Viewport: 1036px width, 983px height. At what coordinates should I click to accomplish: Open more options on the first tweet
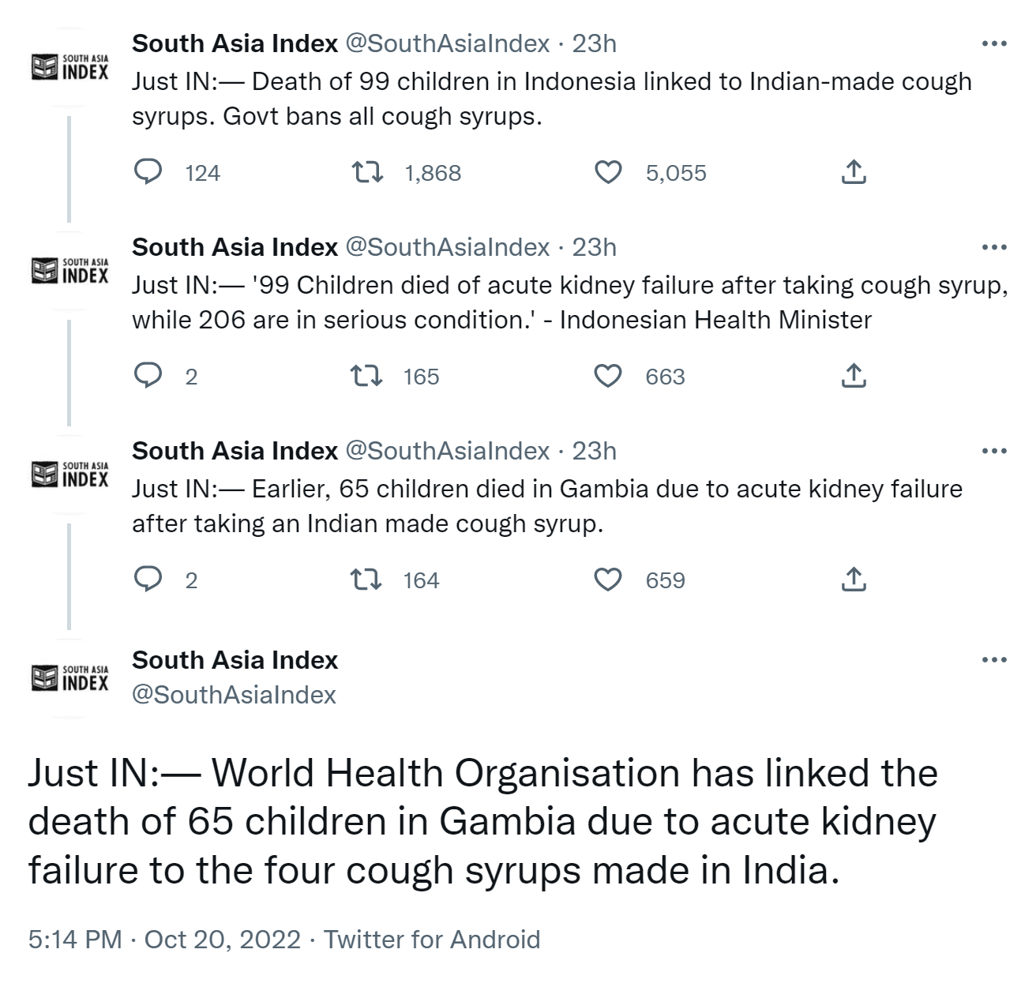[x=994, y=43]
